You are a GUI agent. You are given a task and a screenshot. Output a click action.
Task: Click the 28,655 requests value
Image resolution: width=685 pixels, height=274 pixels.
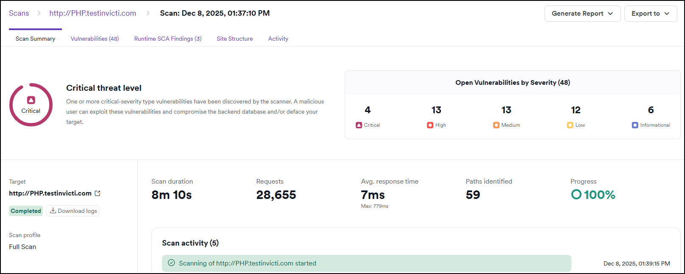pos(276,195)
